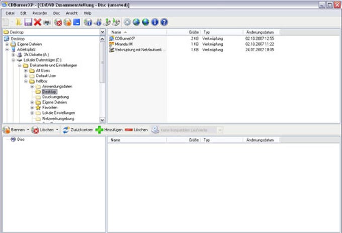Click the second globe icon in toolbar
342x233 pixels.
146,22
